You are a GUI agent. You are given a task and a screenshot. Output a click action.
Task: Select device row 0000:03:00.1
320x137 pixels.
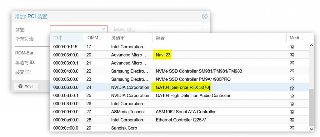coord(179,63)
